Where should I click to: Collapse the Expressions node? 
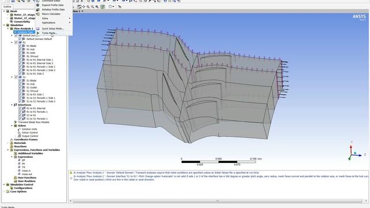coord(12,157)
